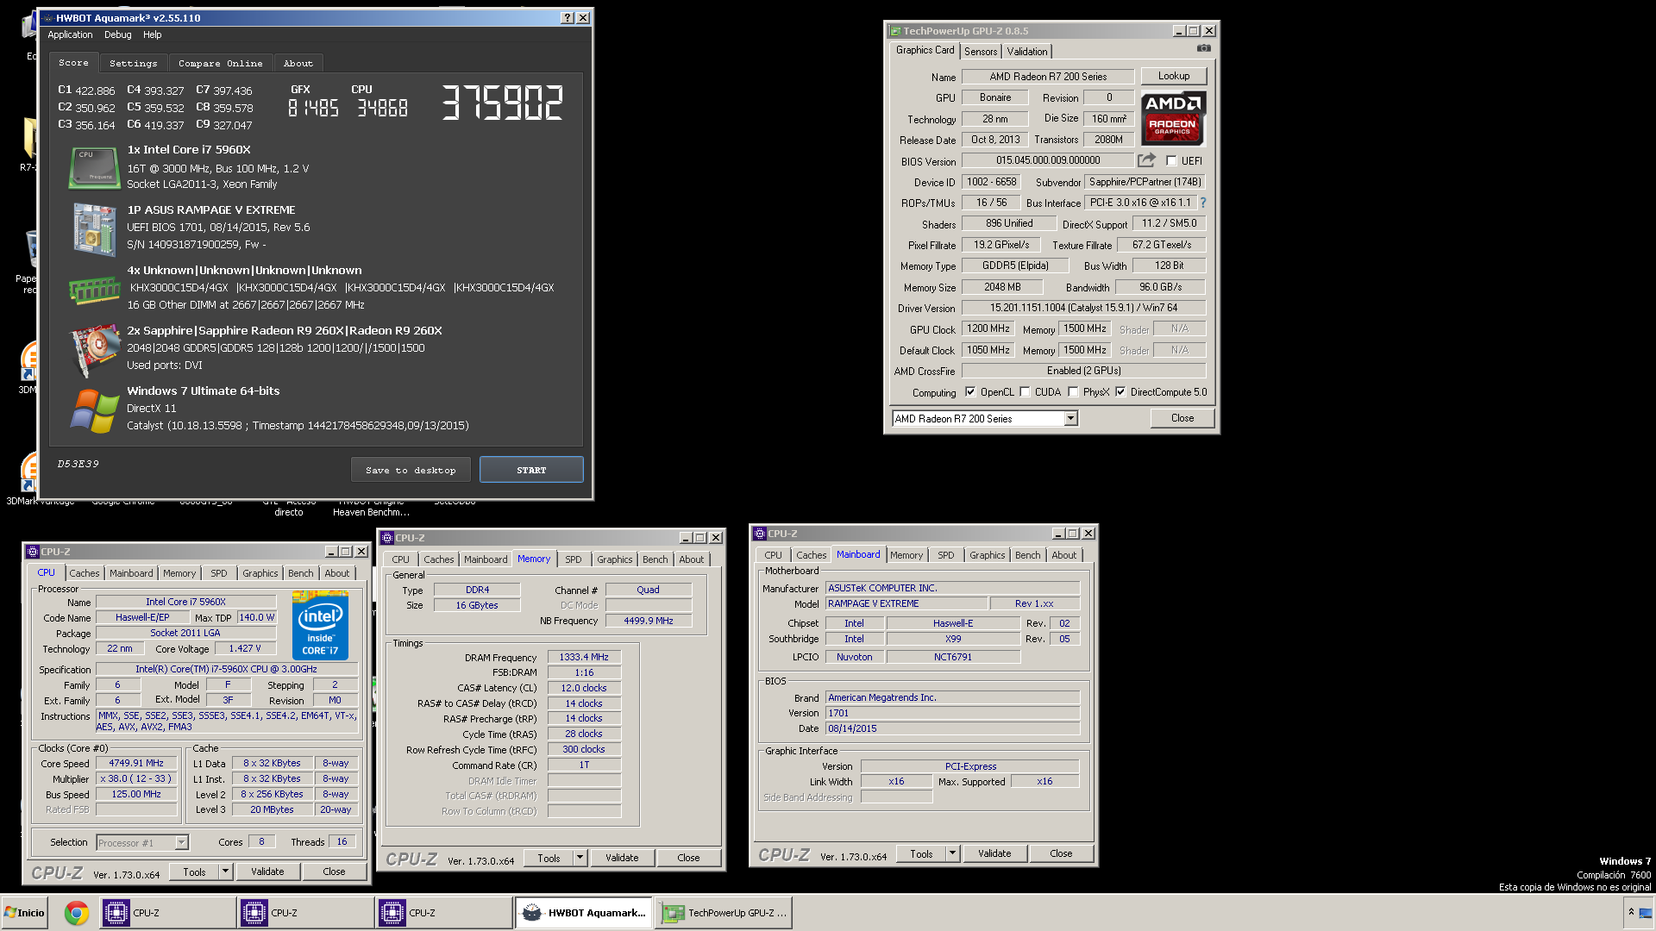The image size is (1656, 931).
Task: Switch to first CPU-Z taskbar item
Action: pos(167,913)
